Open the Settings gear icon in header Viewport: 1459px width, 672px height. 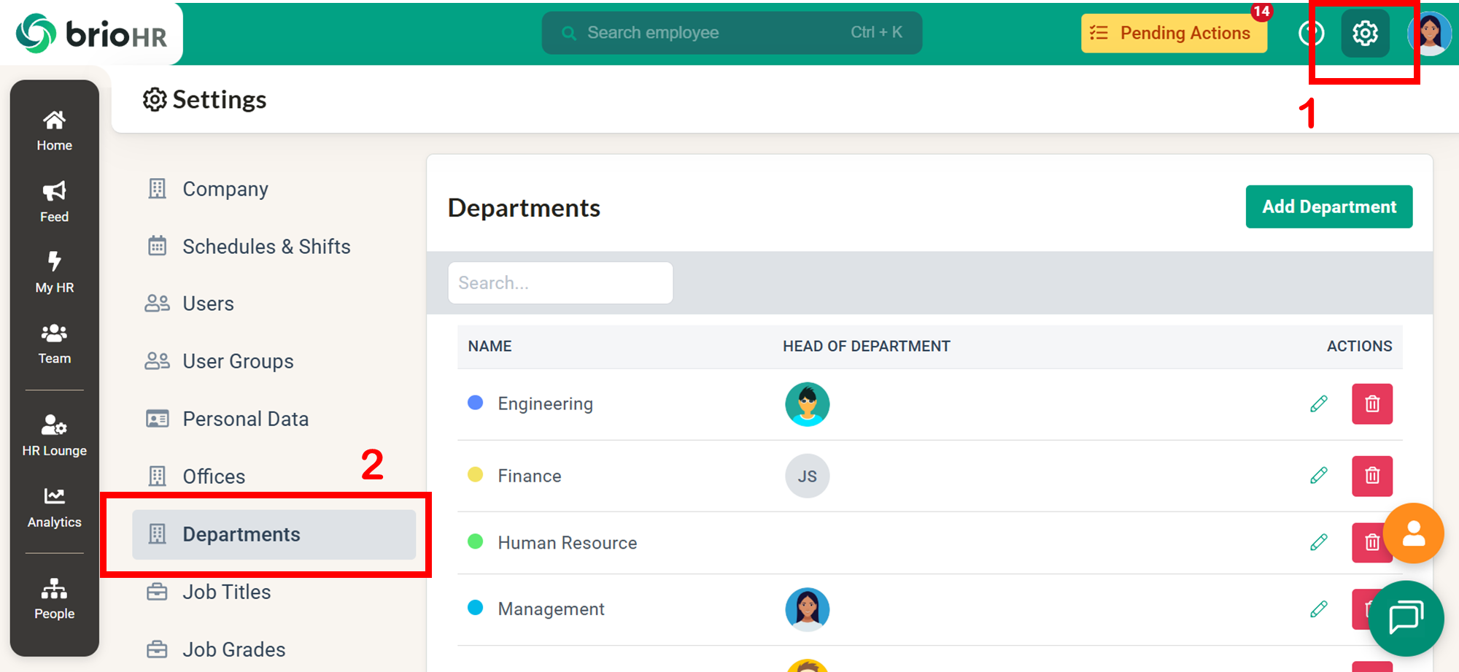(x=1365, y=34)
